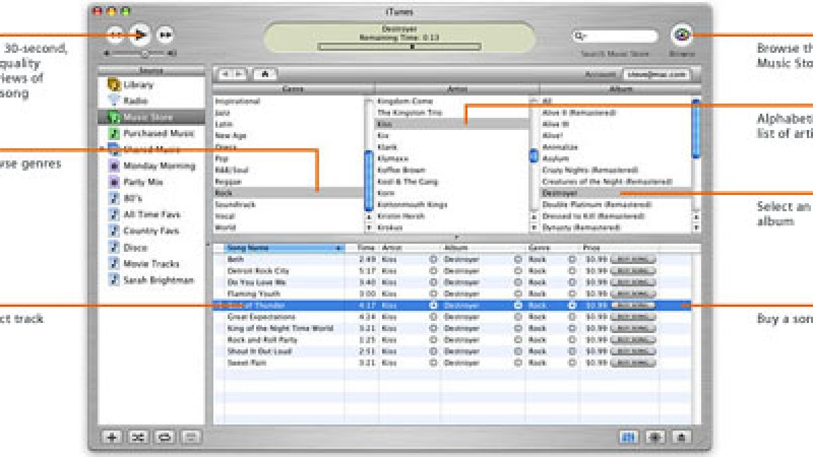Select the Rock genre
The image size is (813, 457).
(289, 193)
